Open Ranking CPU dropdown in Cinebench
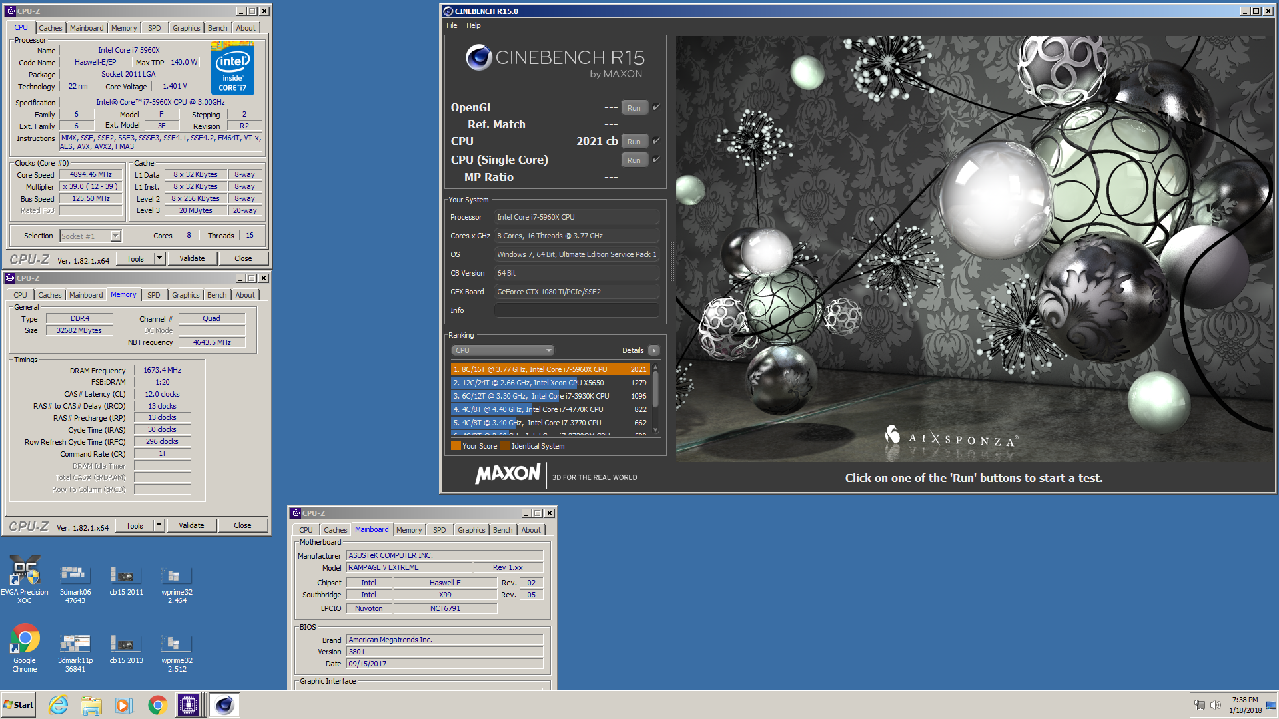The width and height of the screenshot is (1279, 719). (503, 350)
